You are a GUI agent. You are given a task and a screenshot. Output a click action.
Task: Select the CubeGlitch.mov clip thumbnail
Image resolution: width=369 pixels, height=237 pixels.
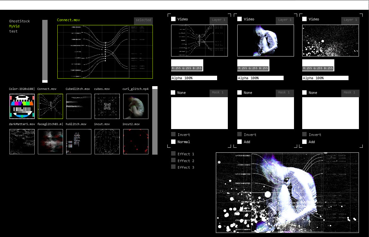coord(79,106)
